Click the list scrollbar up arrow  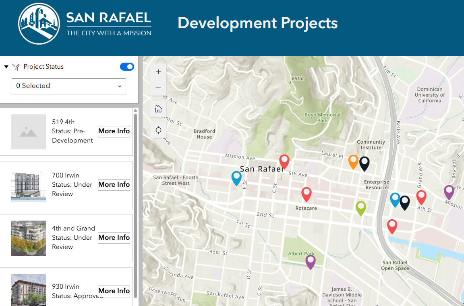(135, 111)
